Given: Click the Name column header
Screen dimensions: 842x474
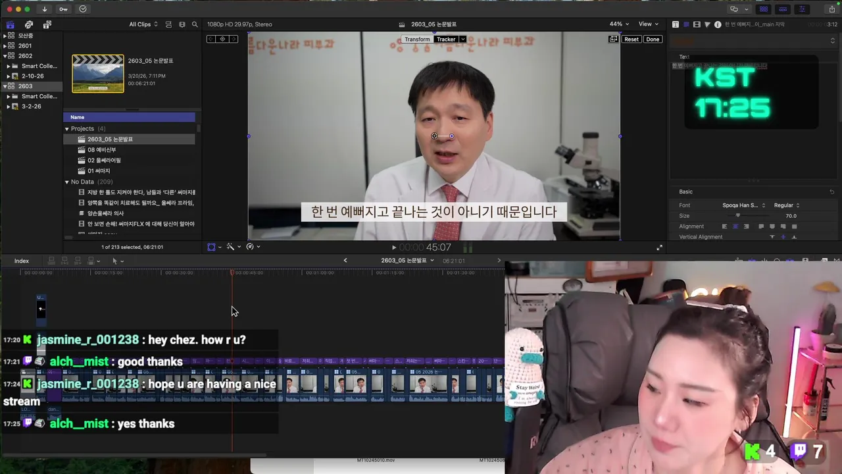Looking at the screenshot, I should 129,117.
